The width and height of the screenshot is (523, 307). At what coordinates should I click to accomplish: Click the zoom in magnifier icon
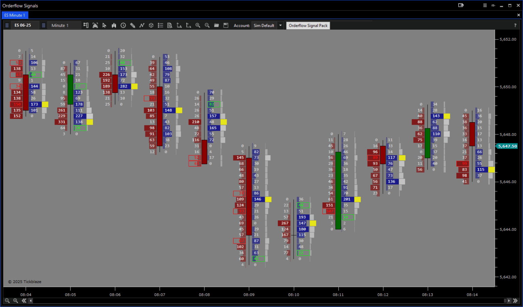[198, 25]
